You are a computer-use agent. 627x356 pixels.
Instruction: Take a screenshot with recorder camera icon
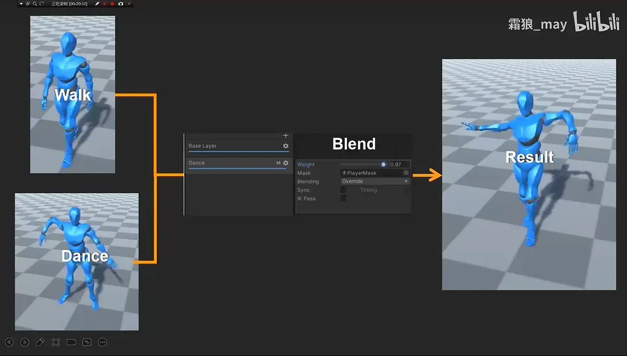tap(121, 4)
